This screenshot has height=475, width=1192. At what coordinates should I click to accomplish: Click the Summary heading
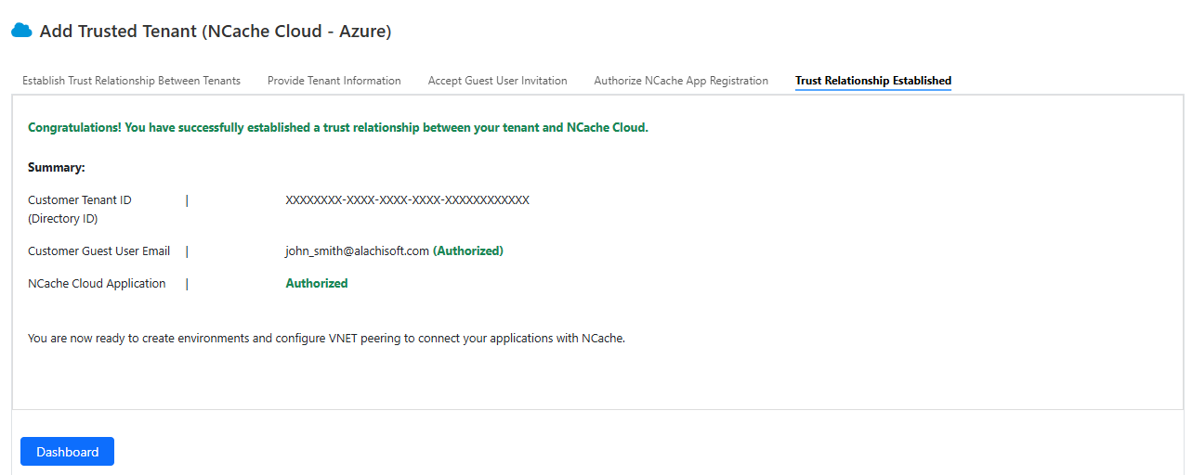57,168
